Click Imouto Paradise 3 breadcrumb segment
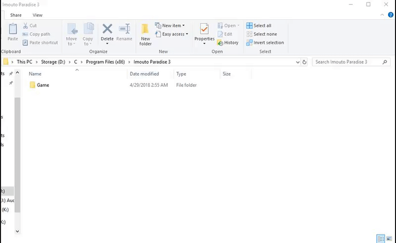 [x=152, y=62]
